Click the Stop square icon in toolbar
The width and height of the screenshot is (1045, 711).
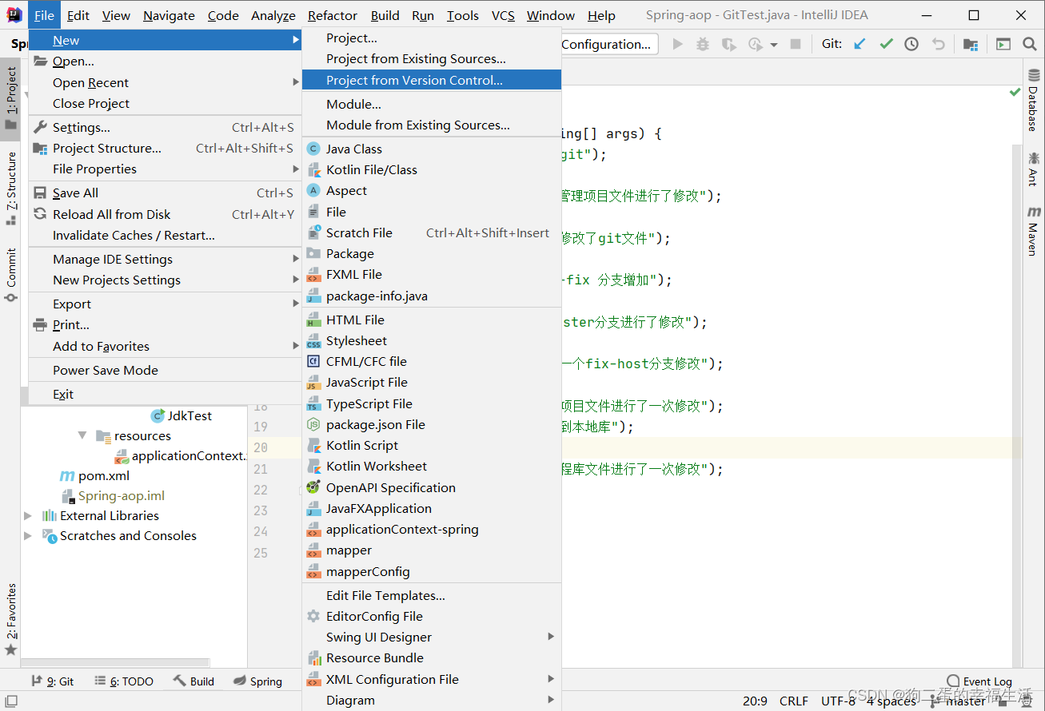click(x=796, y=44)
